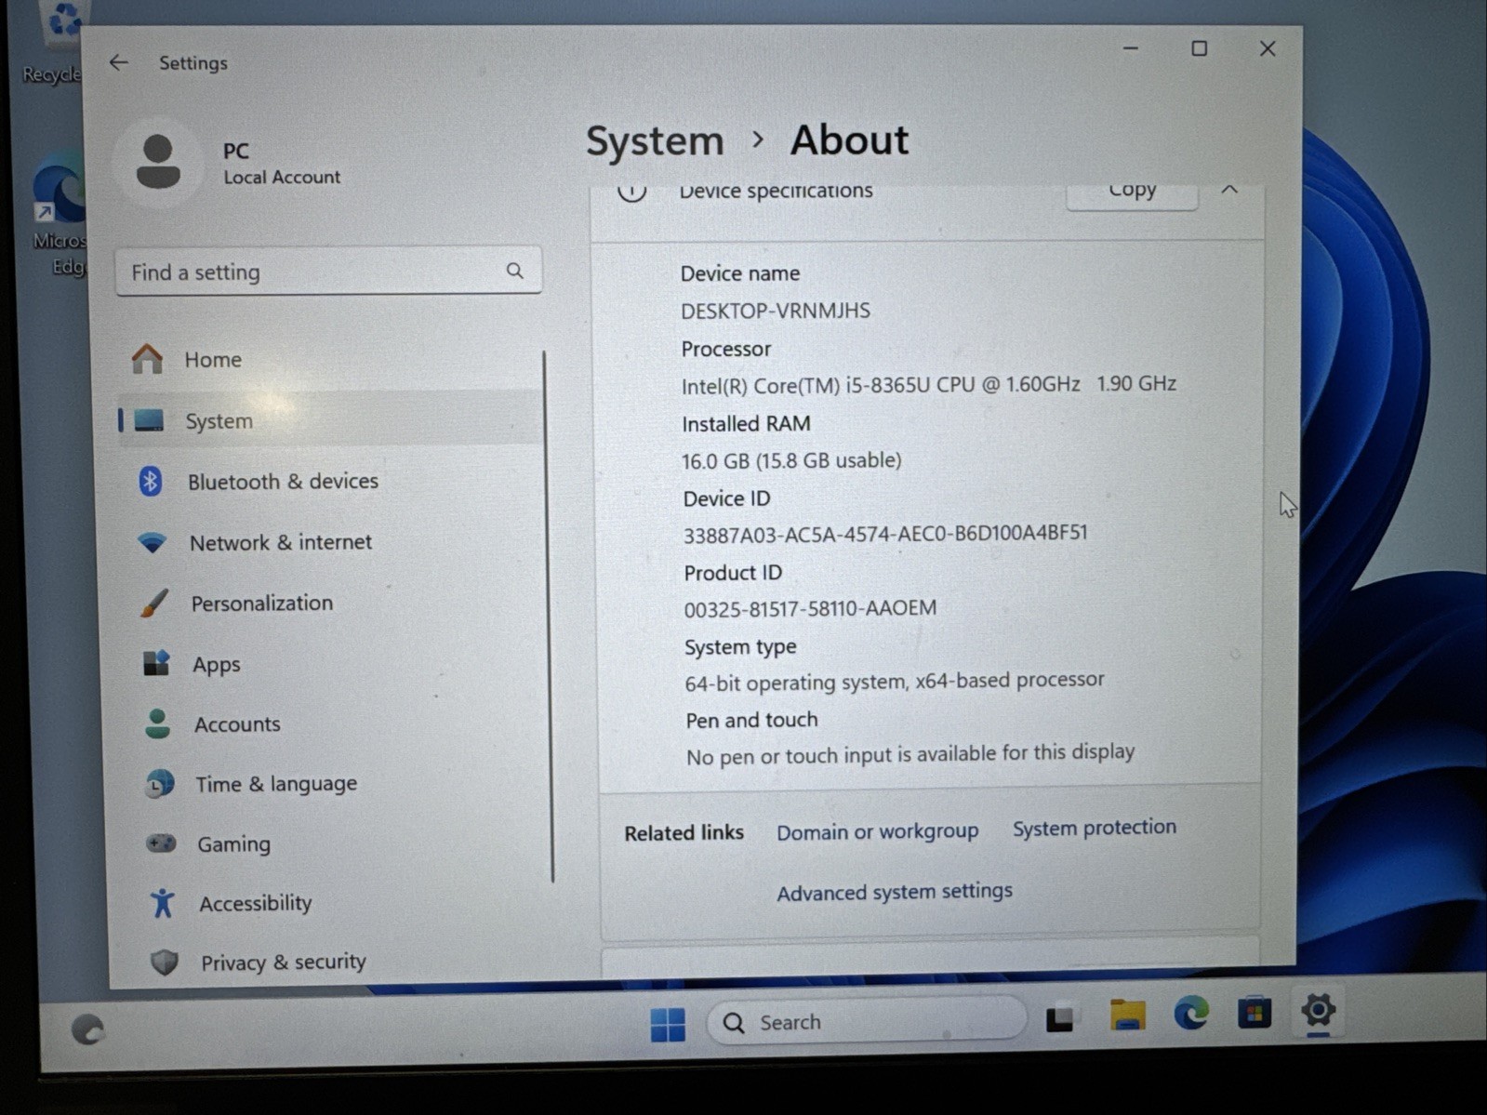The width and height of the screenshot is (1487, 1115).
Task: Open Domain or workgroup link
Action: [x=877, y=831]
